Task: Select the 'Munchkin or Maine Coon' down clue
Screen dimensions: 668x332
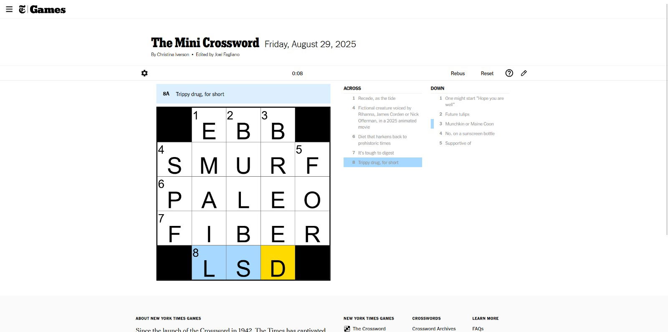Action: 470,124
